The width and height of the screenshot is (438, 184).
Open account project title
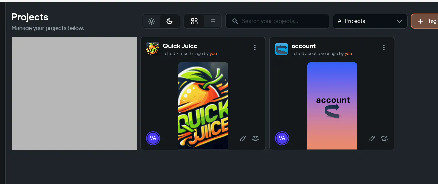pyautogui.click(x=304, y=46)
